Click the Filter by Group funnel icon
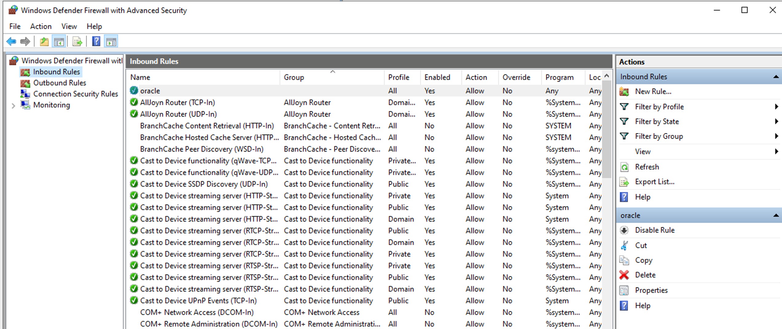Viewport: 782px width, 329px height. click(624, 136)
